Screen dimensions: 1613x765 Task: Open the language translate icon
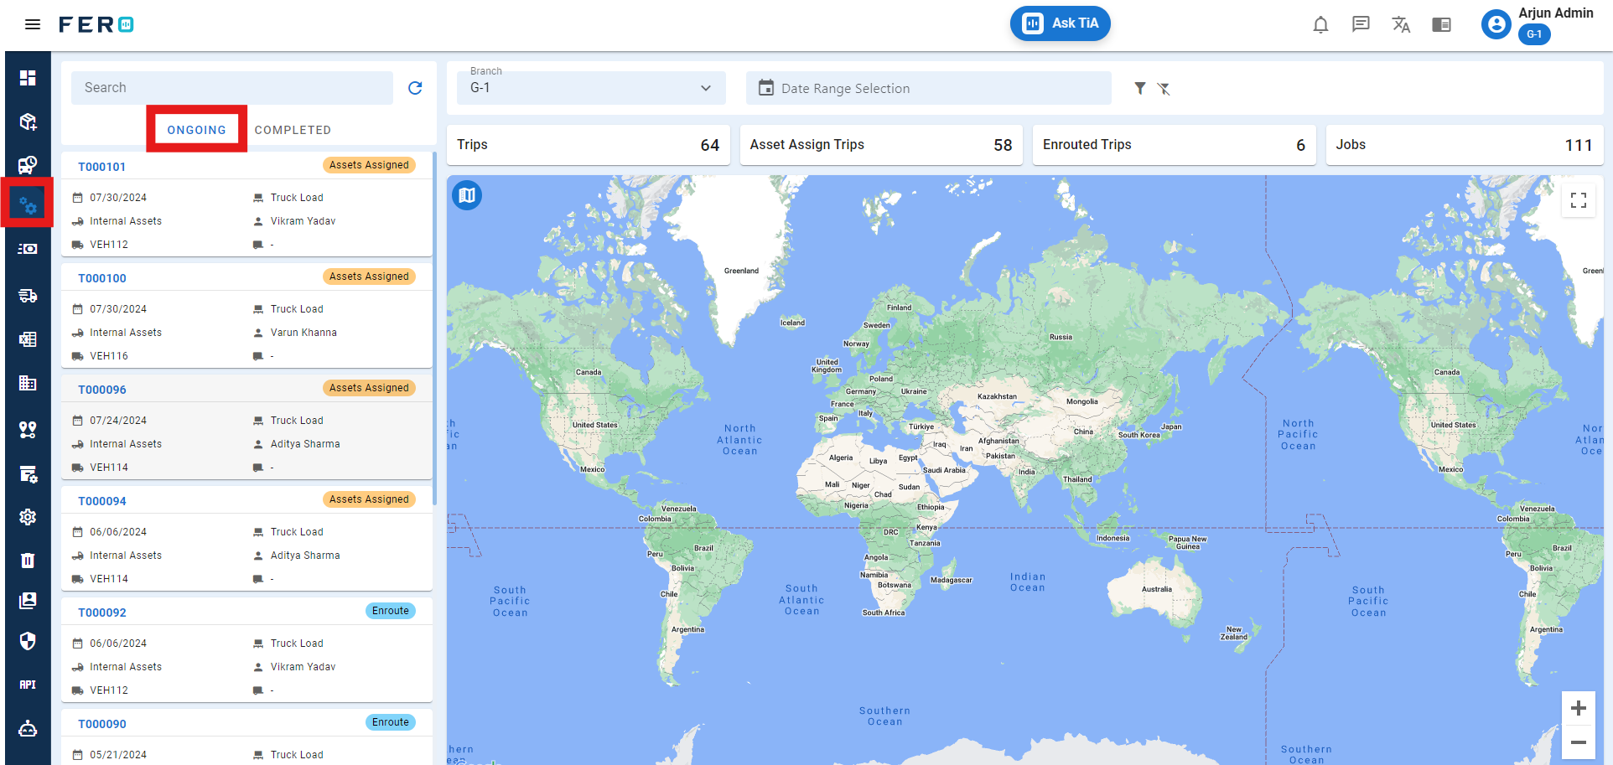click(x=1401, y=24)
